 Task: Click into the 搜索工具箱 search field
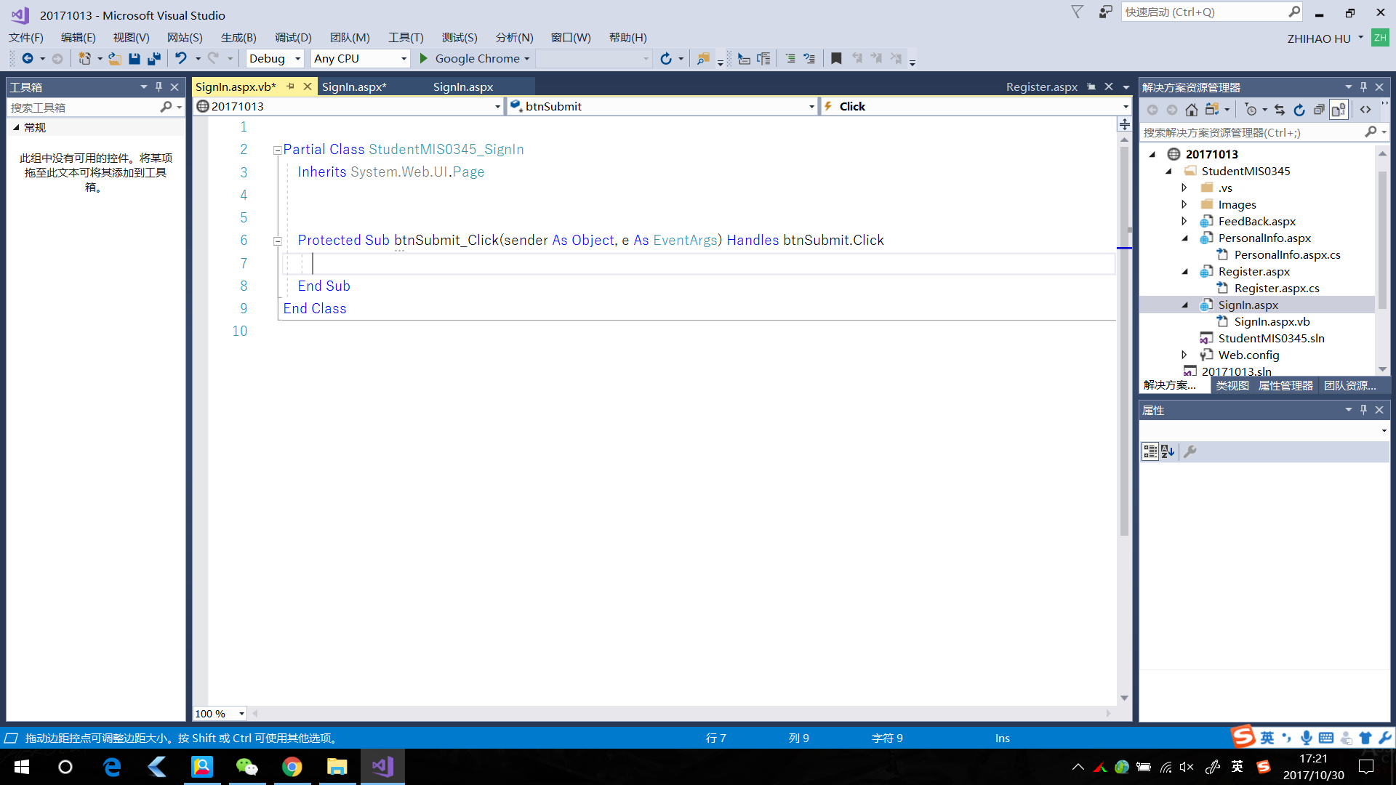[x=84, y=108]
